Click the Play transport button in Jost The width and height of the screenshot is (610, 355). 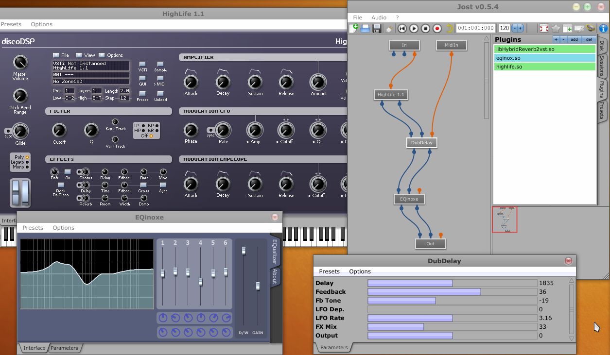[414, 29]
